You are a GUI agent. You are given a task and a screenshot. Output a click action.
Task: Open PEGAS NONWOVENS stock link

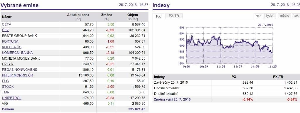click(x=20, y=70)
